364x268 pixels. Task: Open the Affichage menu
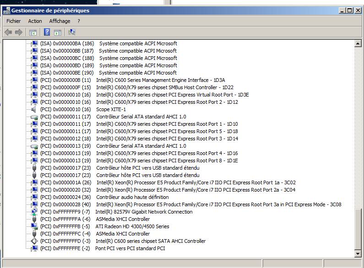pyautogui.click(x=60, y=21)
